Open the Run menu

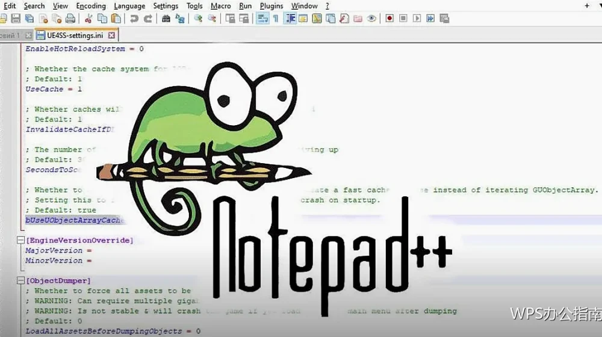tap(246, 6)
